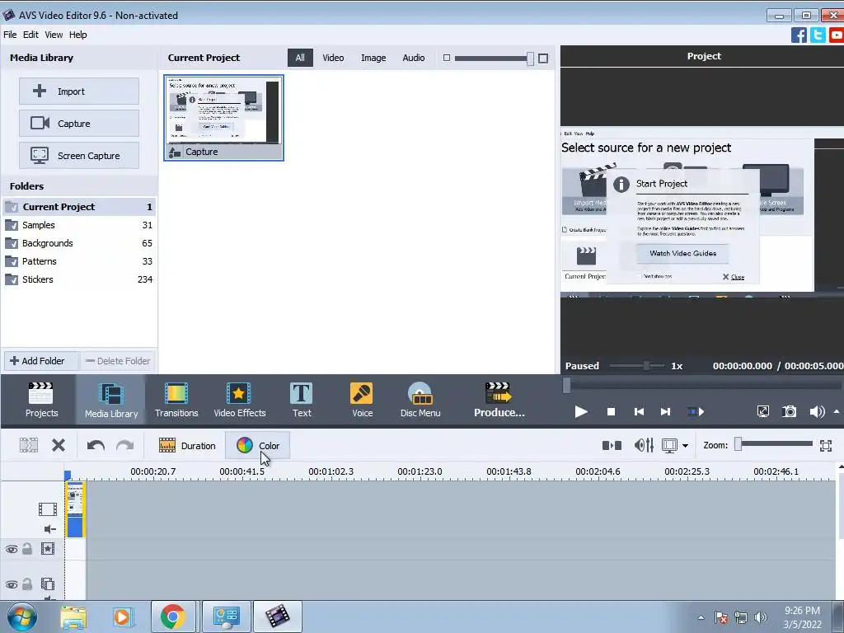This screenshot has height=633, width=844.
Task: Select the clip on the timeline
Action: pyautogui.click(x=75, y=509)
